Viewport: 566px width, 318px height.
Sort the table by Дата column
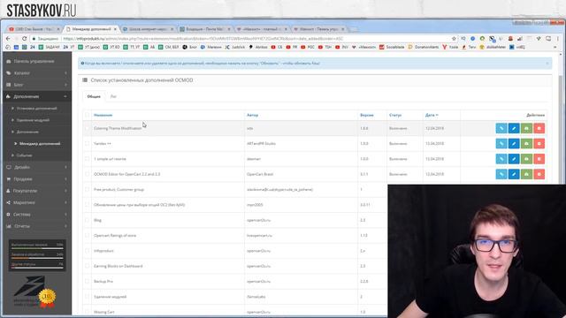(x=432, y=115)
